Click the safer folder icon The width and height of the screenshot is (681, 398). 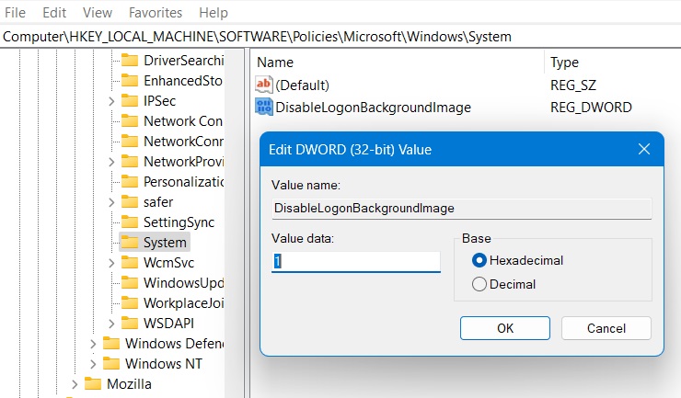[130, 202]
